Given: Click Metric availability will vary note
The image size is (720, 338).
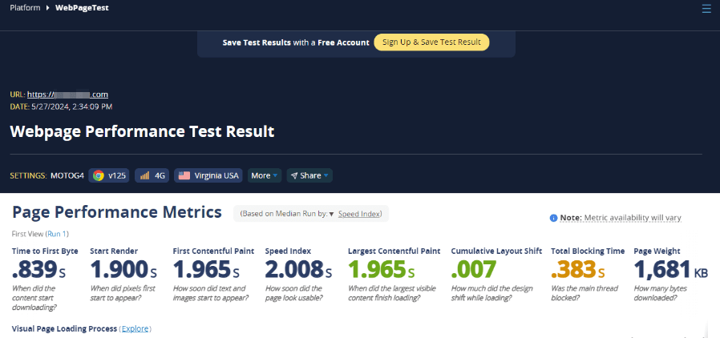Looking at the screenshot, I should coord(633,218).
